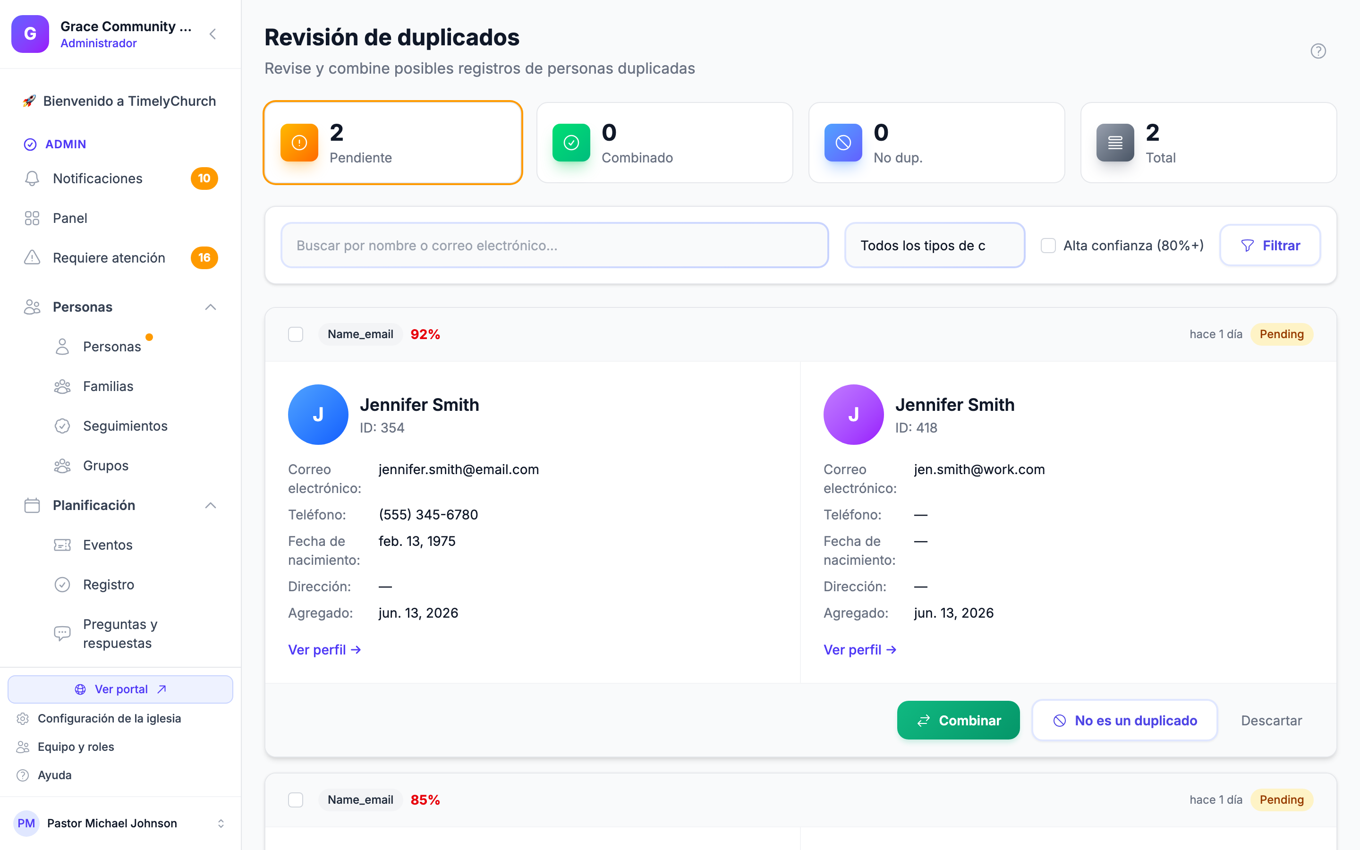Open Requiere atención menu item
Screen dimensions: 1360x850
pyautogui.click(x=120, y=257)
